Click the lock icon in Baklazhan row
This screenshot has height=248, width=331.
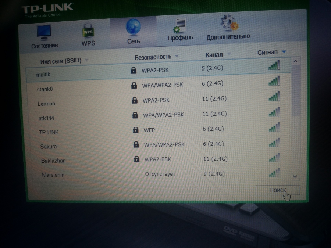pyautogui.click(x=136, y=159)
